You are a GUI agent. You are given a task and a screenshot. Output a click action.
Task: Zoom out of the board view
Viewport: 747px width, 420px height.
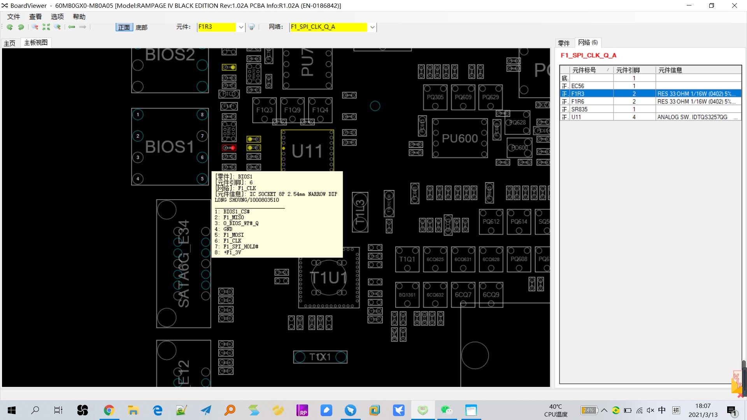(x=35, y=27)
